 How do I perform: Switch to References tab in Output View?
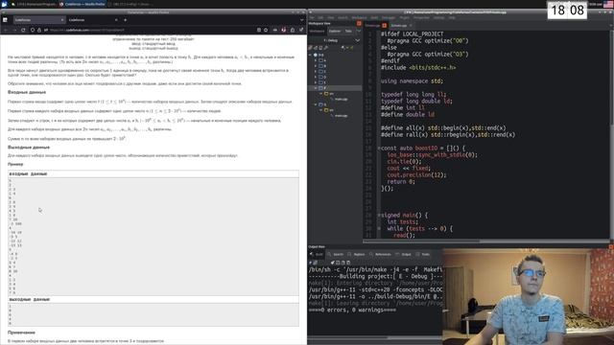click(380, 254)
